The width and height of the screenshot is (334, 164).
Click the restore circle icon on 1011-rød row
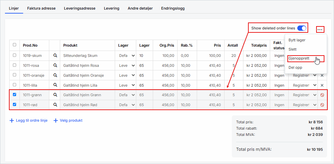[322, 105]
